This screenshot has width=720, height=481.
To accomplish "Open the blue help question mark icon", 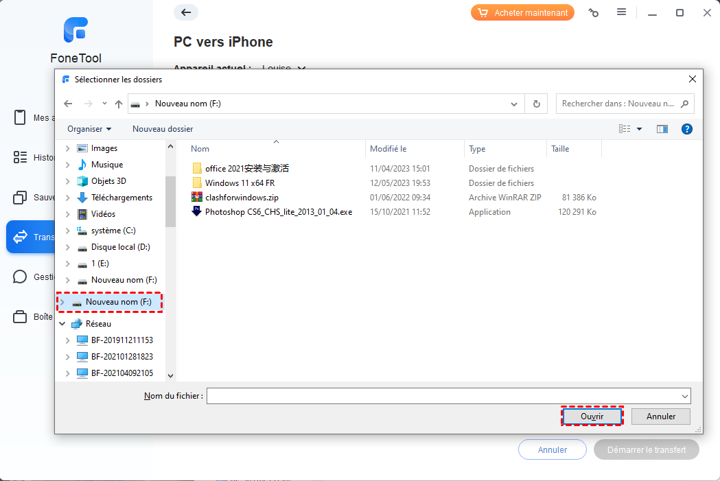I will [686, 129].
